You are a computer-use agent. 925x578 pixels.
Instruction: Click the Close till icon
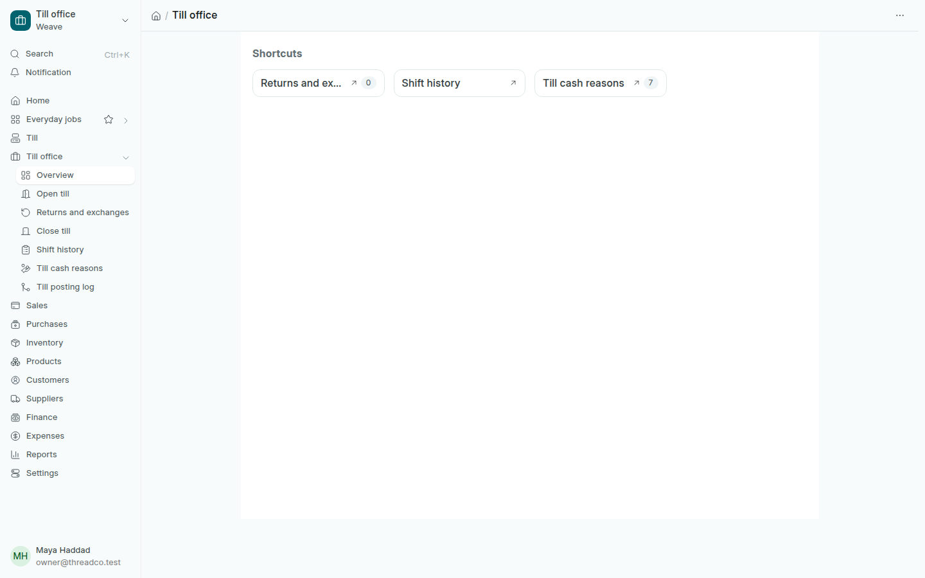26,231
